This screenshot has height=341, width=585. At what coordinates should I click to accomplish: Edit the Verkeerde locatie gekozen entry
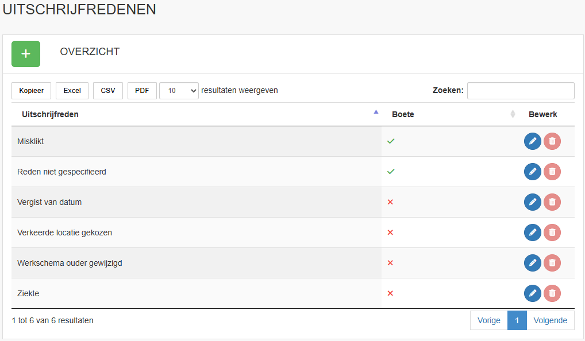tap(532, 232)
